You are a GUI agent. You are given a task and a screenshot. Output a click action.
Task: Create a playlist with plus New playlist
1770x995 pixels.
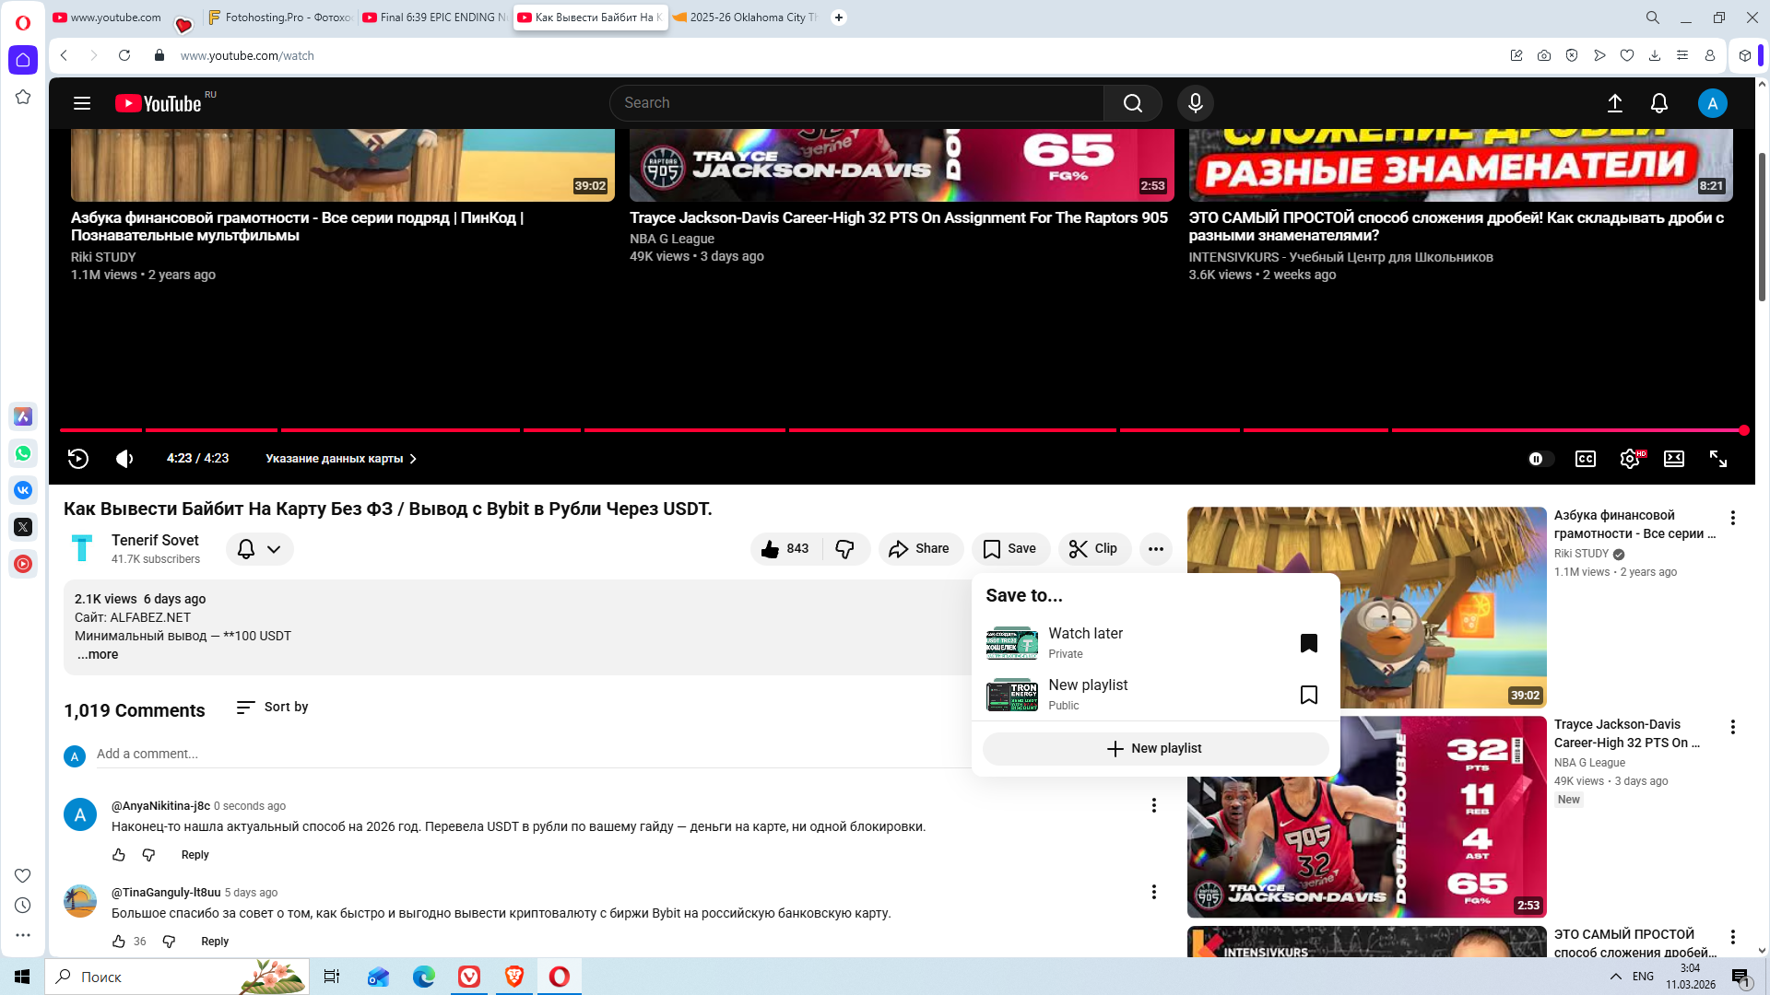pyautogui.click(x=1154, y=748)
